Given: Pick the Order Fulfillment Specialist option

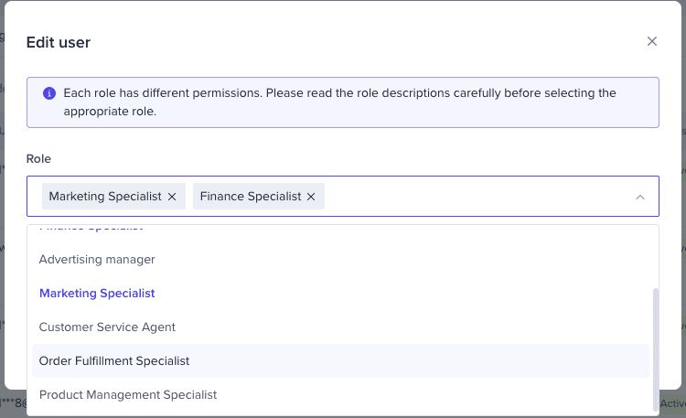Looking at the screenshot, I should (114, 361).
